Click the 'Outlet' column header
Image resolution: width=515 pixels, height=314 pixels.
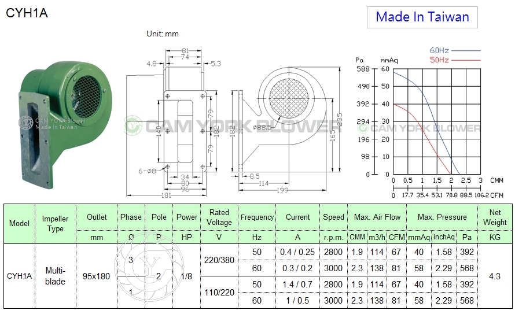97,217
